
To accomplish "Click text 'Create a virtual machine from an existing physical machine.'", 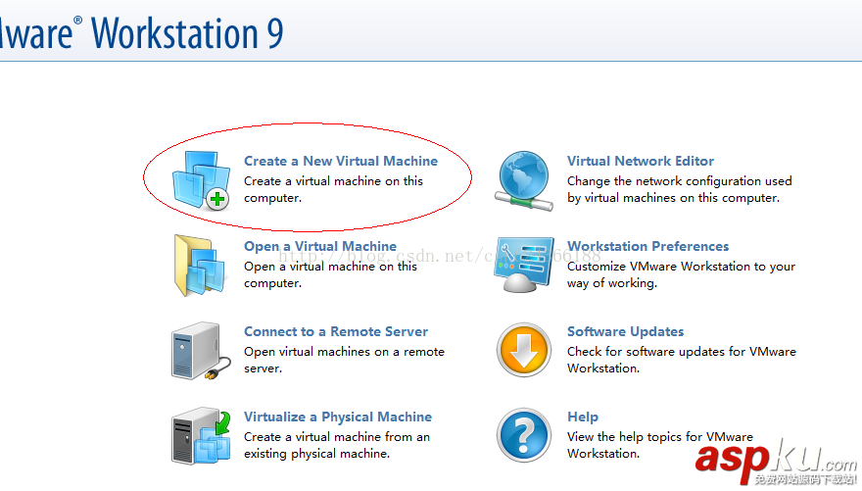I will click(x=337, y=445).
